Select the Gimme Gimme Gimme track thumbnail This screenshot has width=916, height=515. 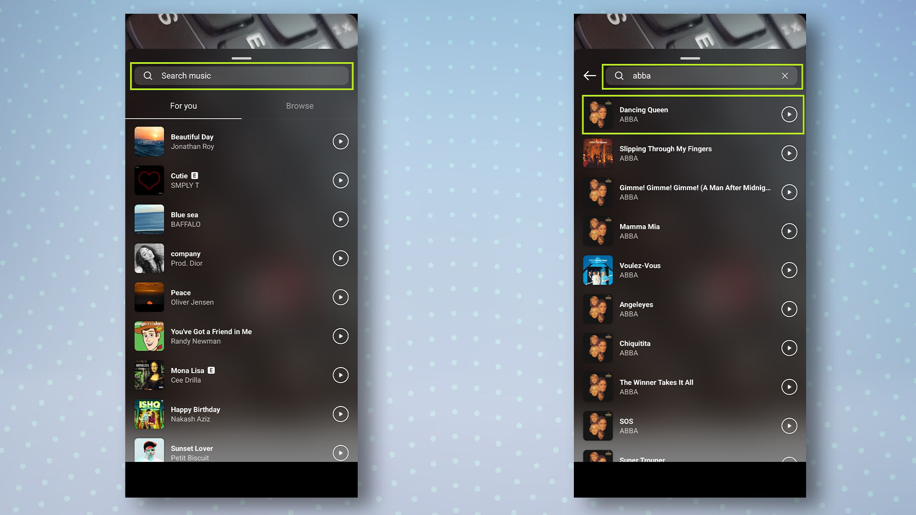click(x=598, y=192)
